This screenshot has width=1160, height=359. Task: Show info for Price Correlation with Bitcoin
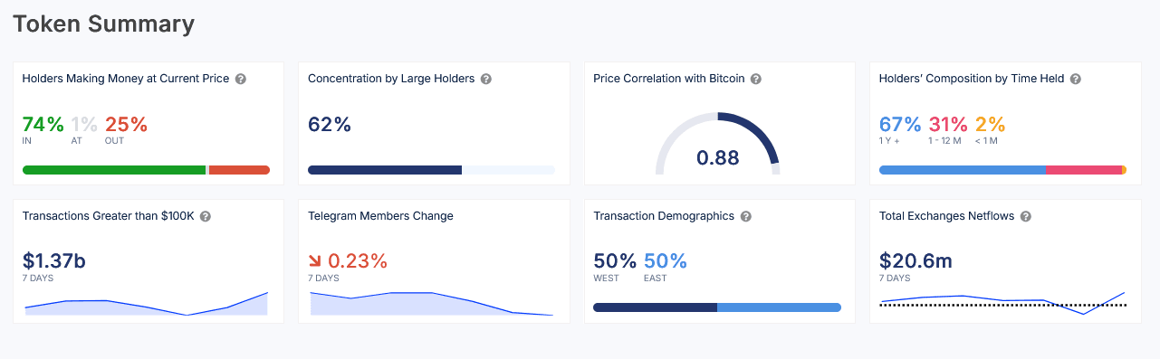pyautogui.click(x=755, y=79)
